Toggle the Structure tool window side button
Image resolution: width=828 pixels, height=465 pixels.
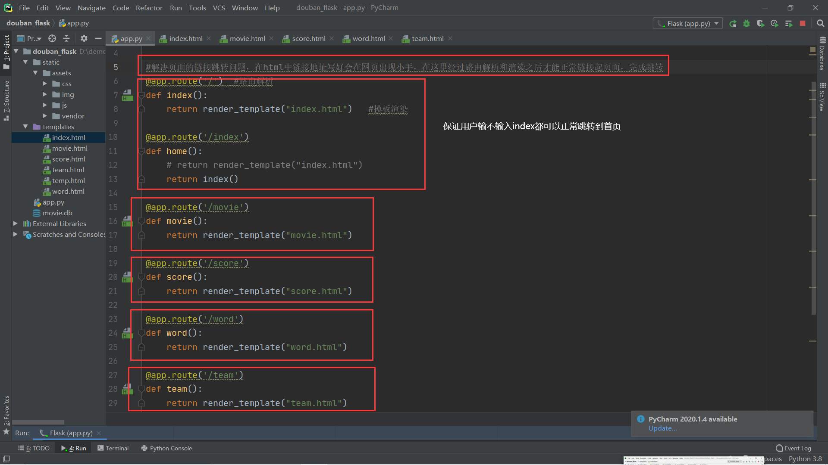click(6, 100)
